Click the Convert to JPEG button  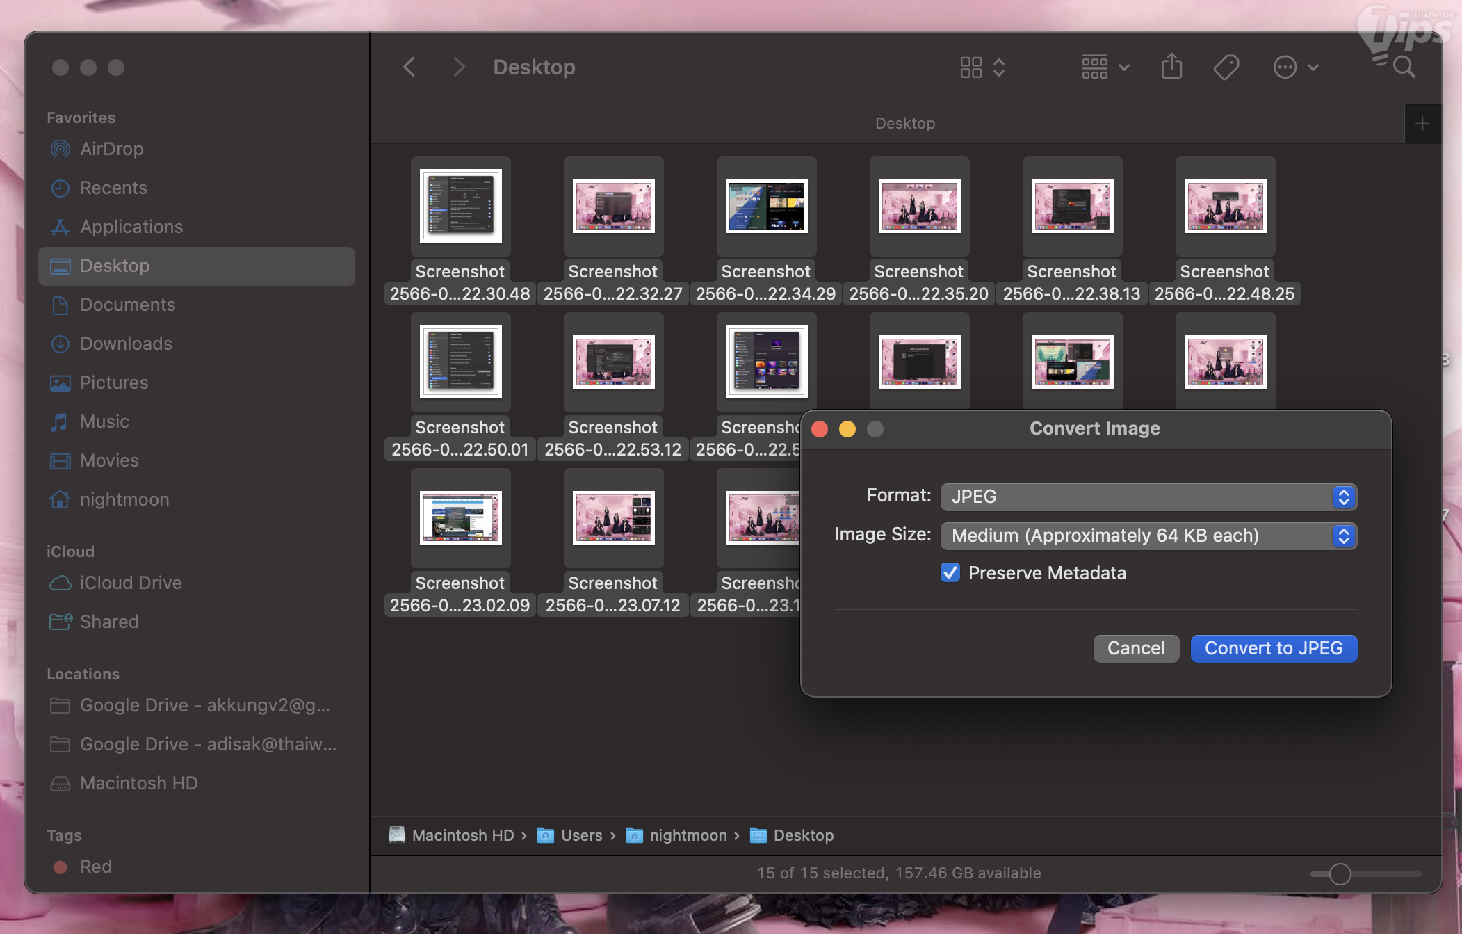pos(1274,648)
